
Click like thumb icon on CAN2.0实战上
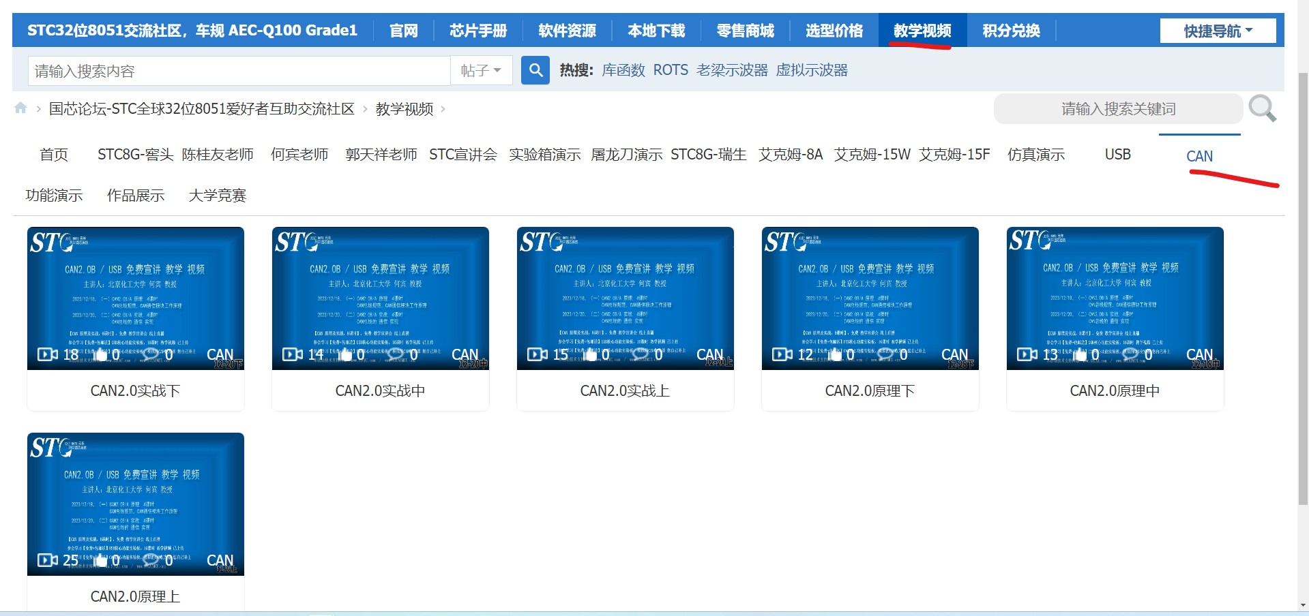(591, 354)
